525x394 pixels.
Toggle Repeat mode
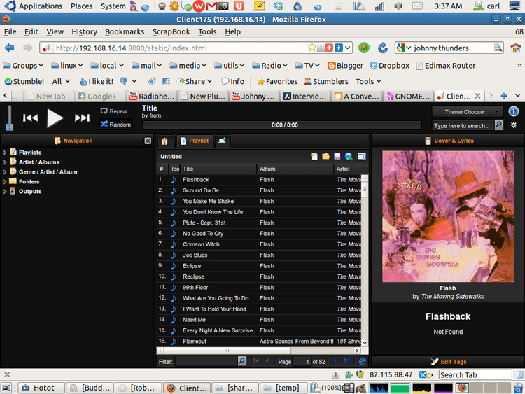point(114,111)
